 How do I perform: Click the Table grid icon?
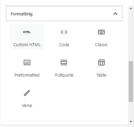pyautogui.click(x=101, y=62)
